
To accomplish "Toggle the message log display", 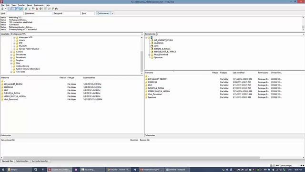I will tap(10, 9).
